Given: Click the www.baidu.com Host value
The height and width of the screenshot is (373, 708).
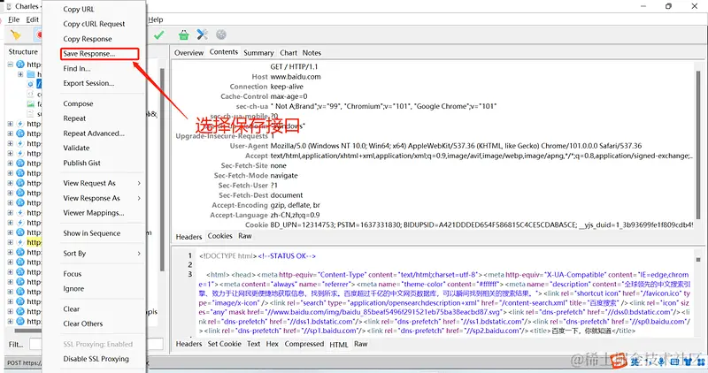Looking at the screenshot, I should point(296,77).
